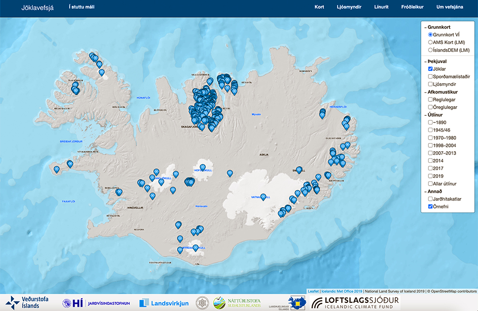Open the Kort menu item
Viewport: 478px width, 311px height.
click(319, 7)
